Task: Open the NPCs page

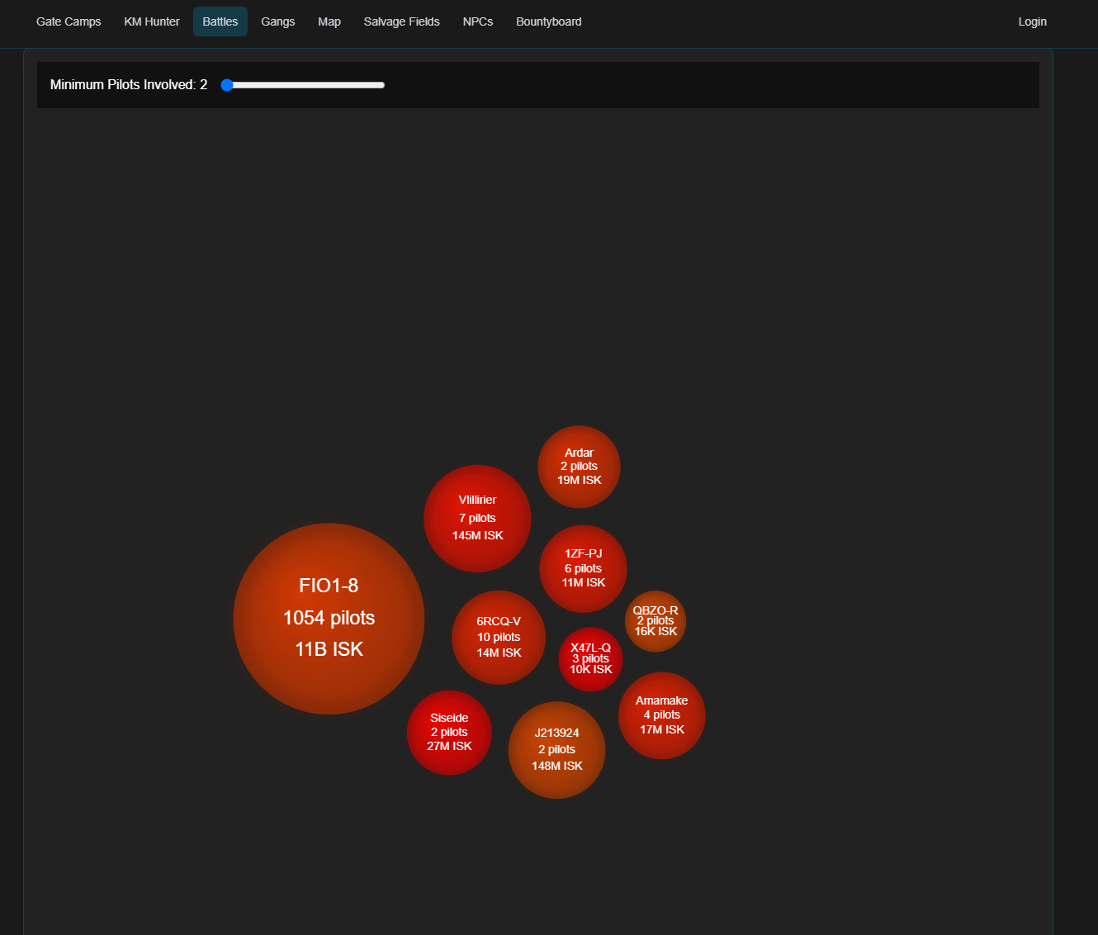Action: tap(478, 21)
